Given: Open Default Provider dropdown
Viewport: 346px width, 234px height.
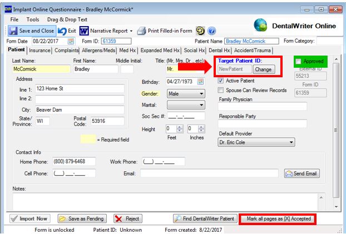Looking at the screenshot, I should 256,142.
